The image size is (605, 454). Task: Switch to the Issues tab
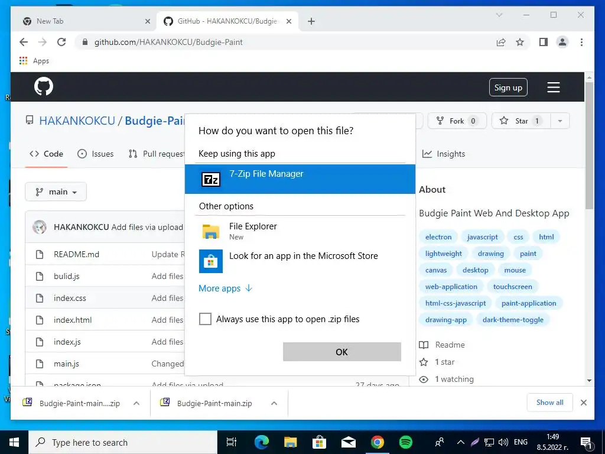coord(95,154)
